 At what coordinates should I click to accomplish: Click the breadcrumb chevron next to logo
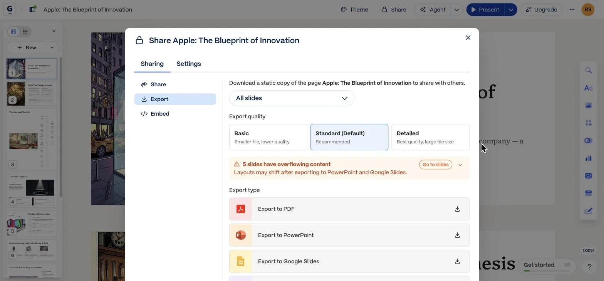point(22,10)
